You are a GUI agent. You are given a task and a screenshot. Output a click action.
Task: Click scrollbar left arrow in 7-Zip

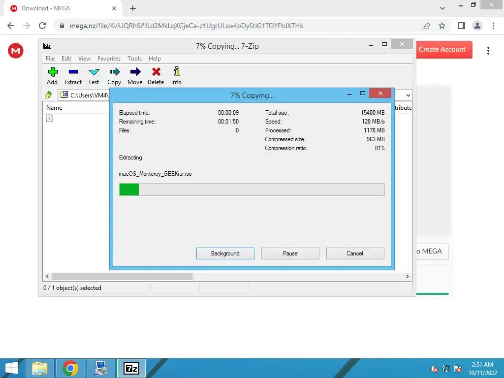click(x=47, y=277)
